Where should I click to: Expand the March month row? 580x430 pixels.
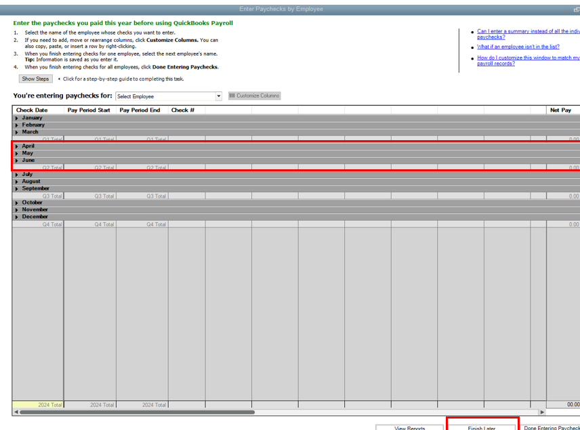click(x=17, y=132)
